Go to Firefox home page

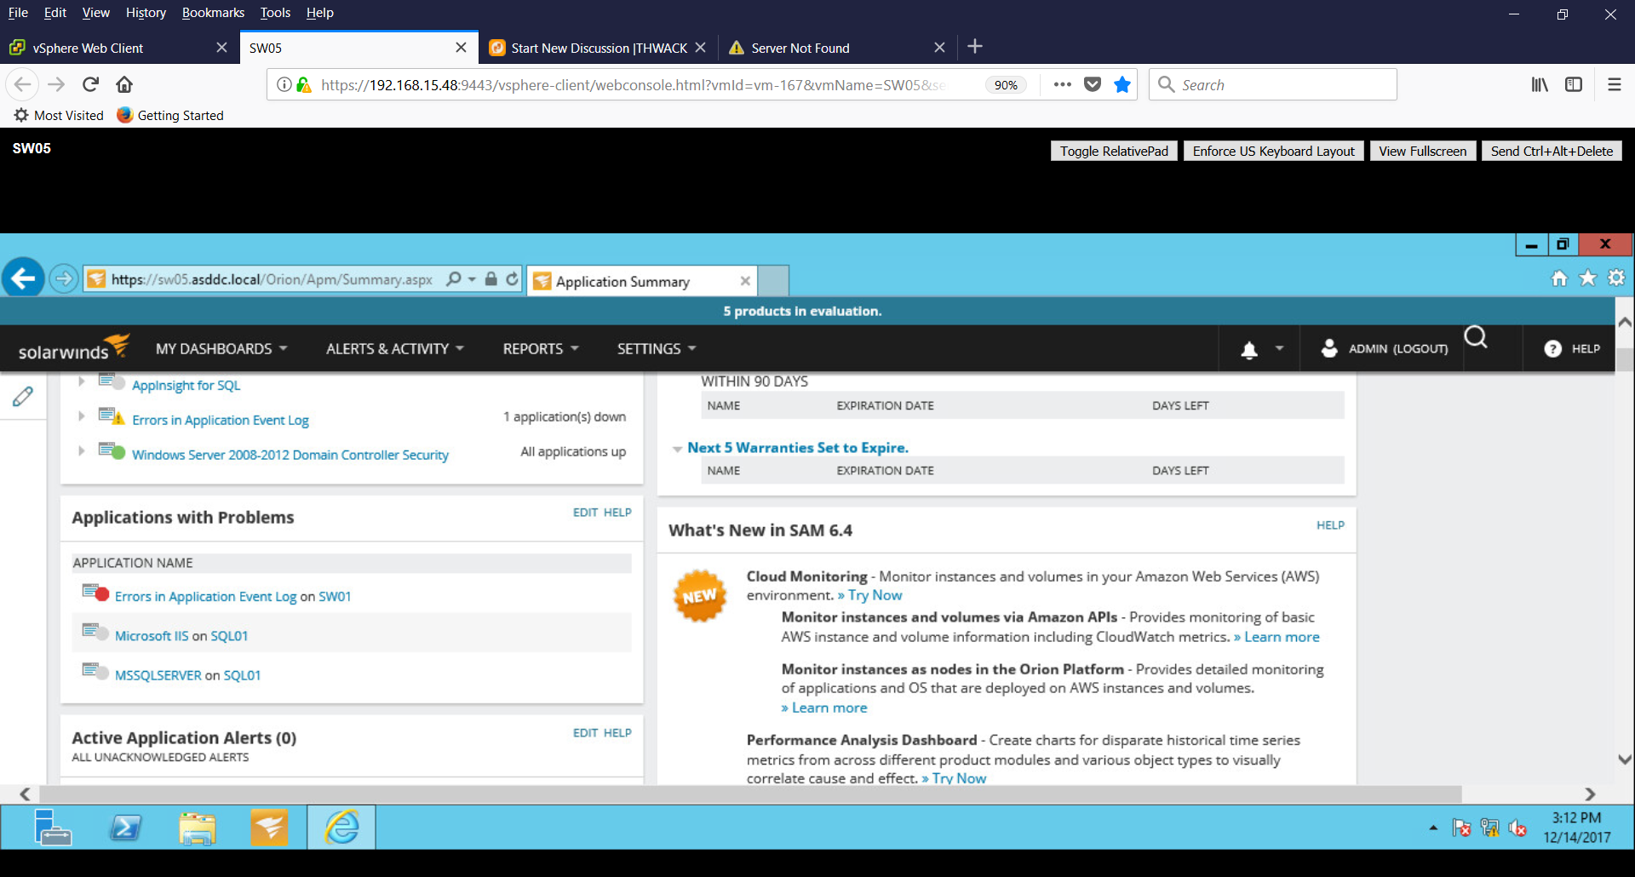(x=124, y=84)
